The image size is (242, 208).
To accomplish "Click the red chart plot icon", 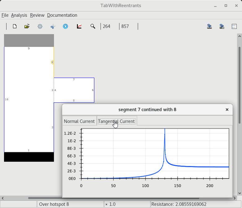I will 79,26.
